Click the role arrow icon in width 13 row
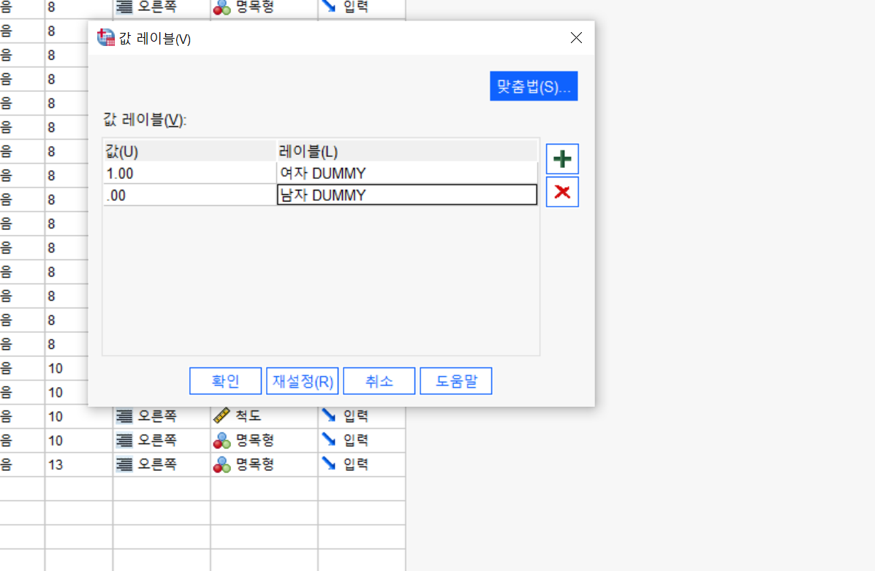This screenshot has height=571, width=875. 329,464
